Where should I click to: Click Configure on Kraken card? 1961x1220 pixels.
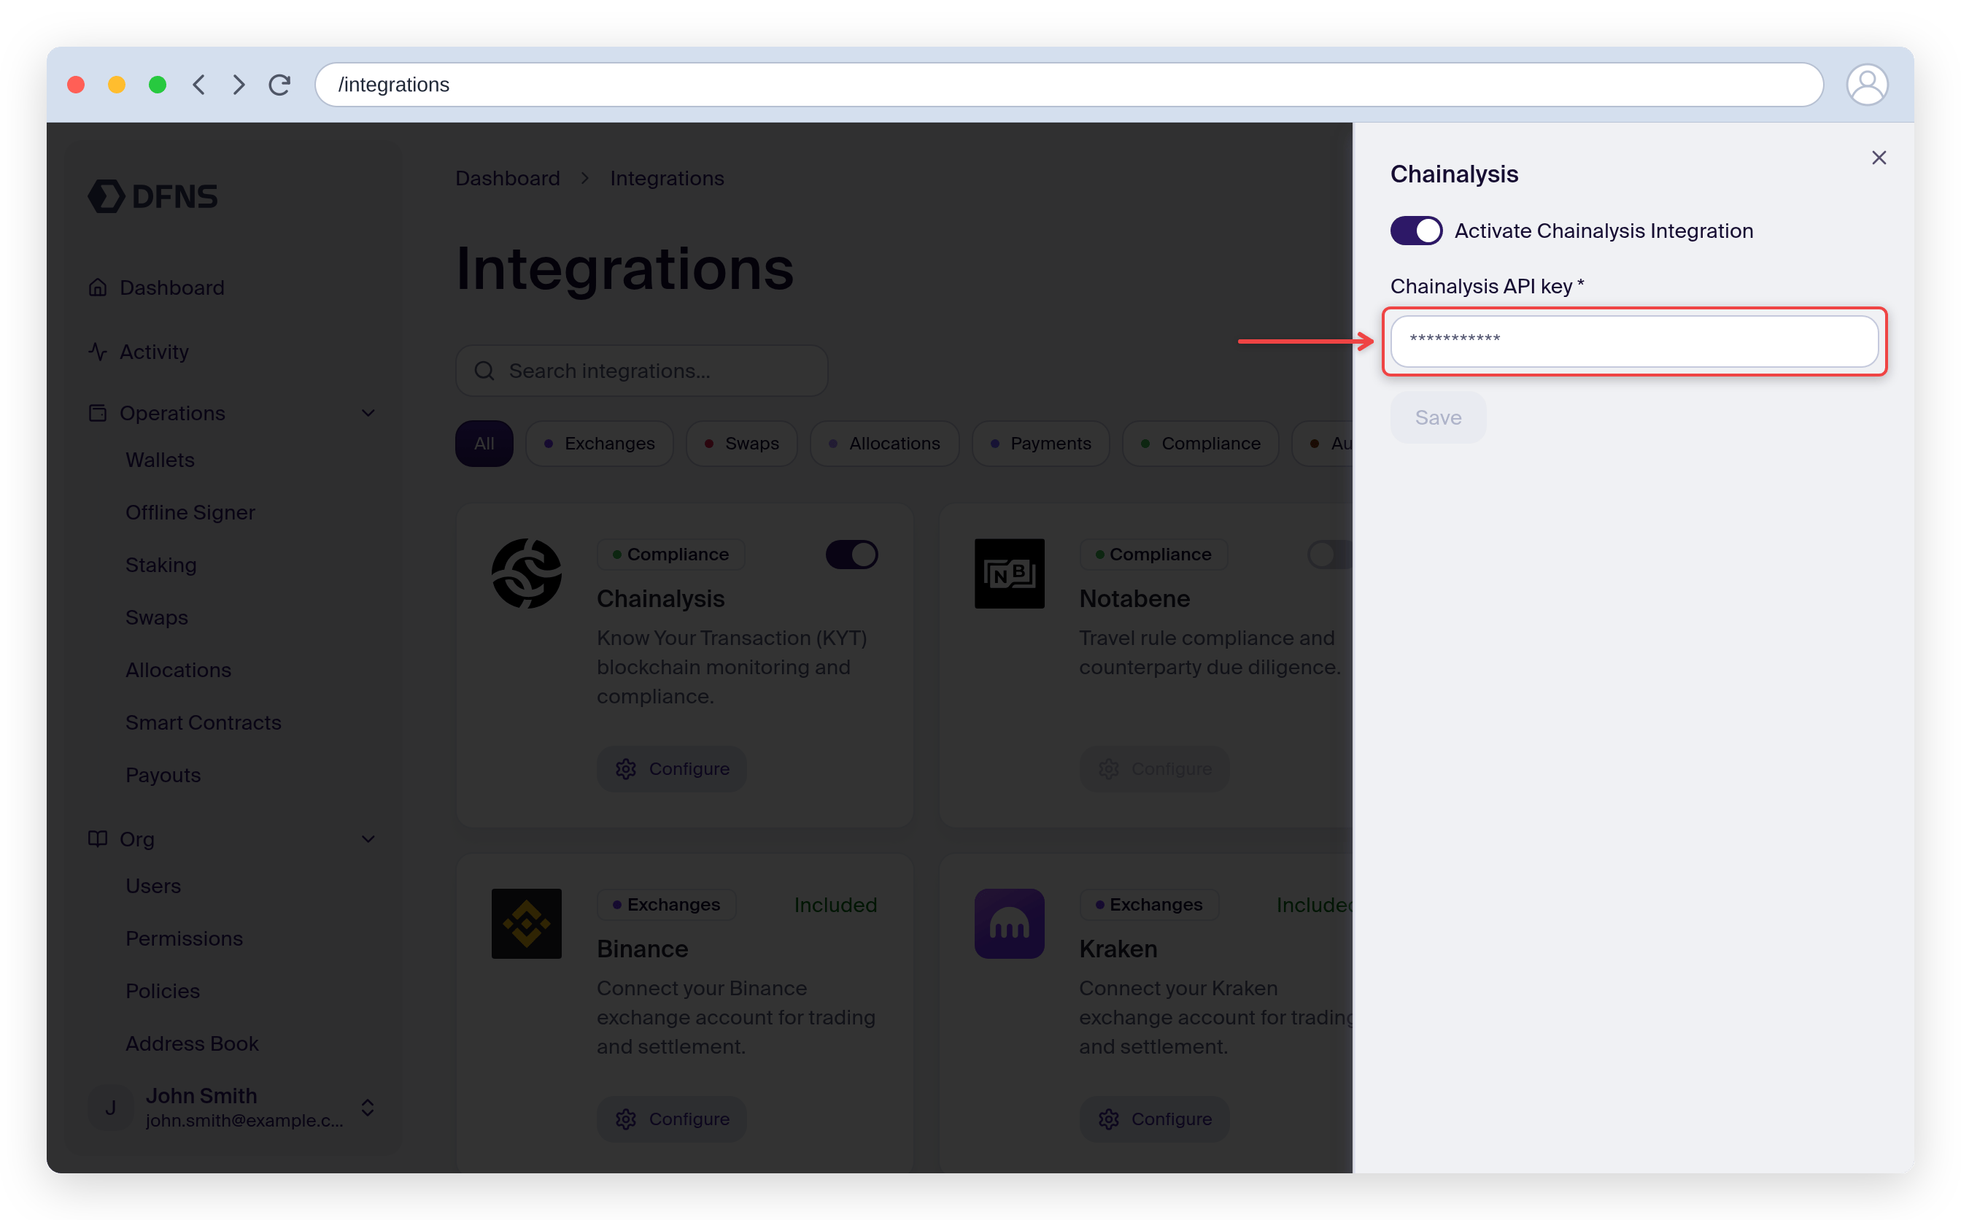1154,1119
